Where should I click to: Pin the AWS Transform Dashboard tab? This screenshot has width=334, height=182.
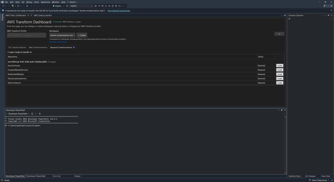28,15
